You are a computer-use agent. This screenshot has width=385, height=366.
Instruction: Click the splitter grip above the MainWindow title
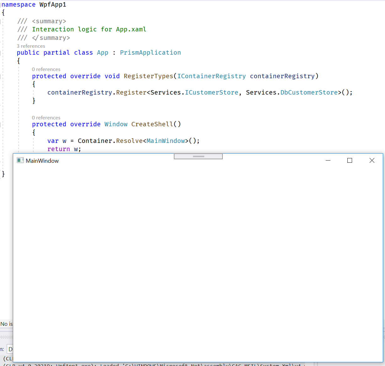(x=198, y=156)
